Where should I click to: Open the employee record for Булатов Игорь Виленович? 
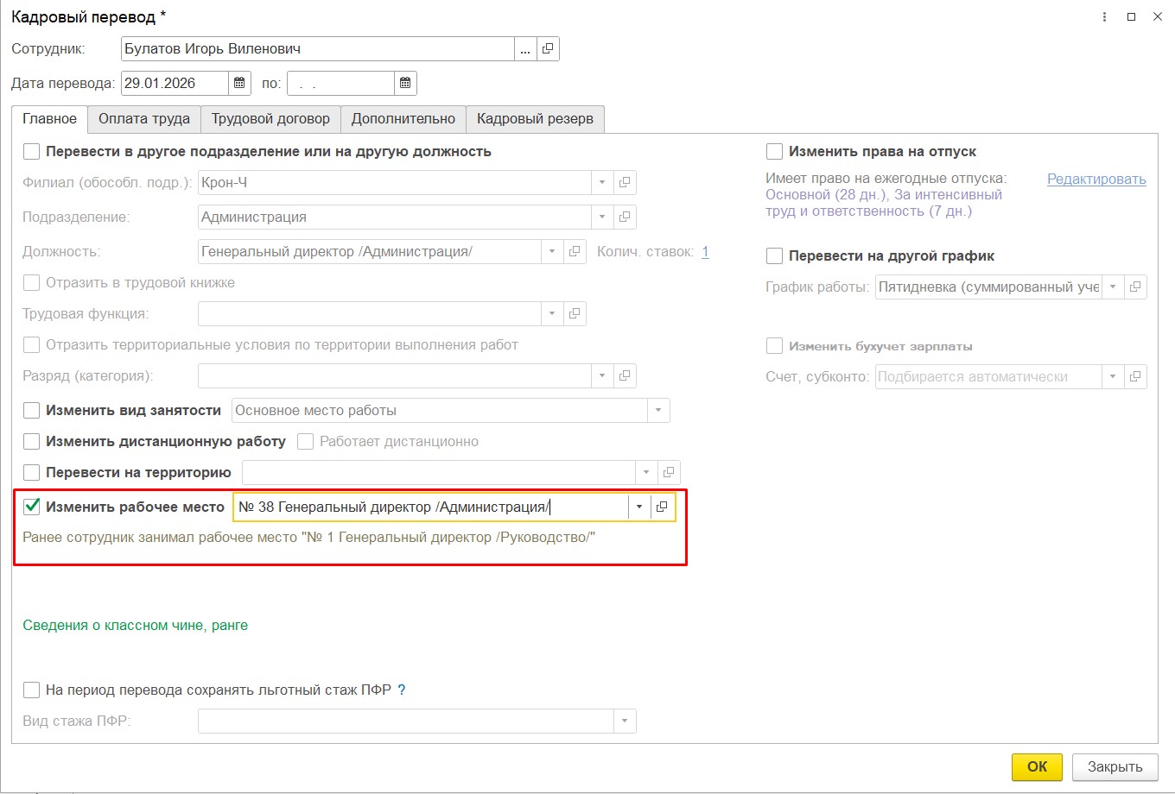(548, 49)
